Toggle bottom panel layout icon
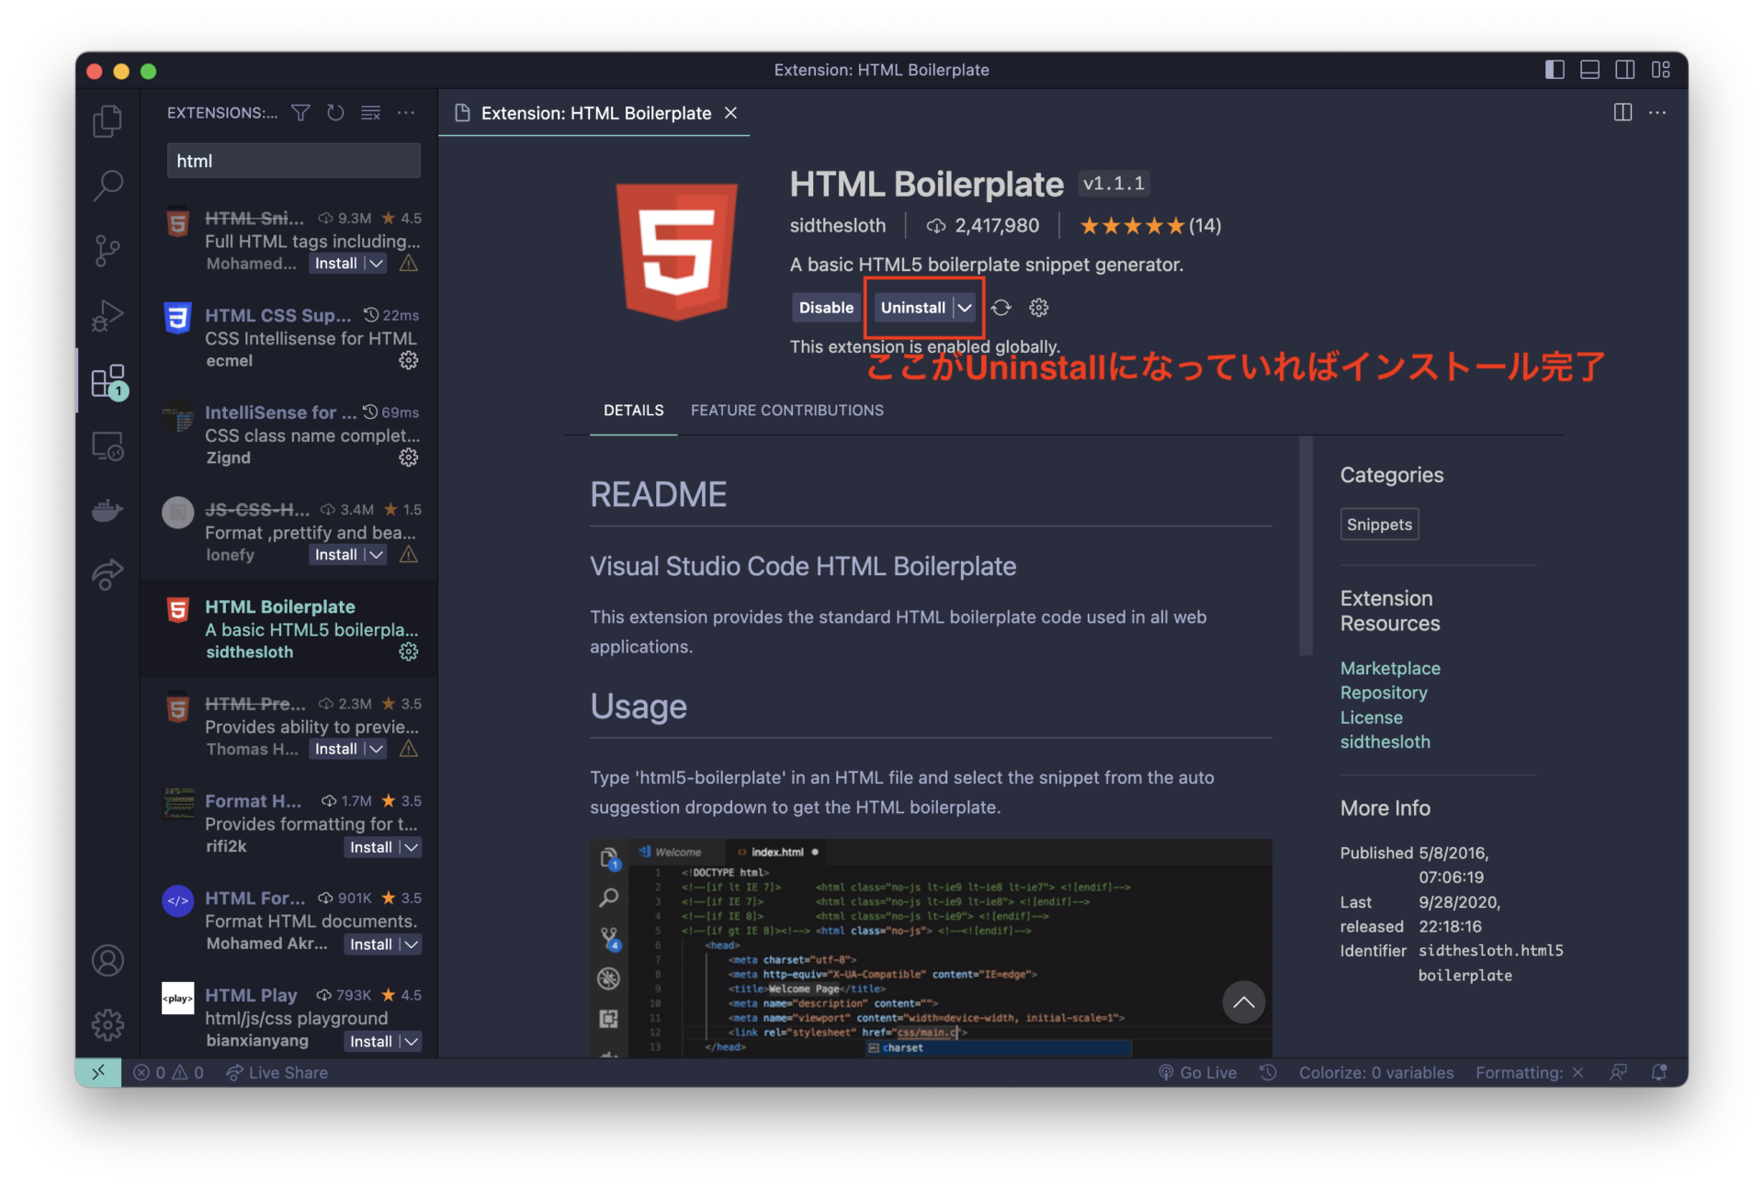The image size is (1764, 1187). 1589,69
